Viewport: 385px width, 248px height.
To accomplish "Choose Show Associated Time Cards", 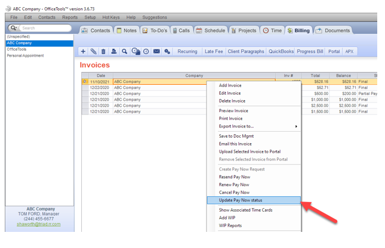I will (x=254, y=210).
